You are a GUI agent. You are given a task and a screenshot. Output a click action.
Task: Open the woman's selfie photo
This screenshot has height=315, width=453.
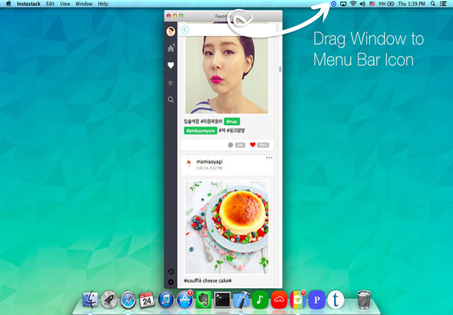pyautogui.click(x=226, y=74)
